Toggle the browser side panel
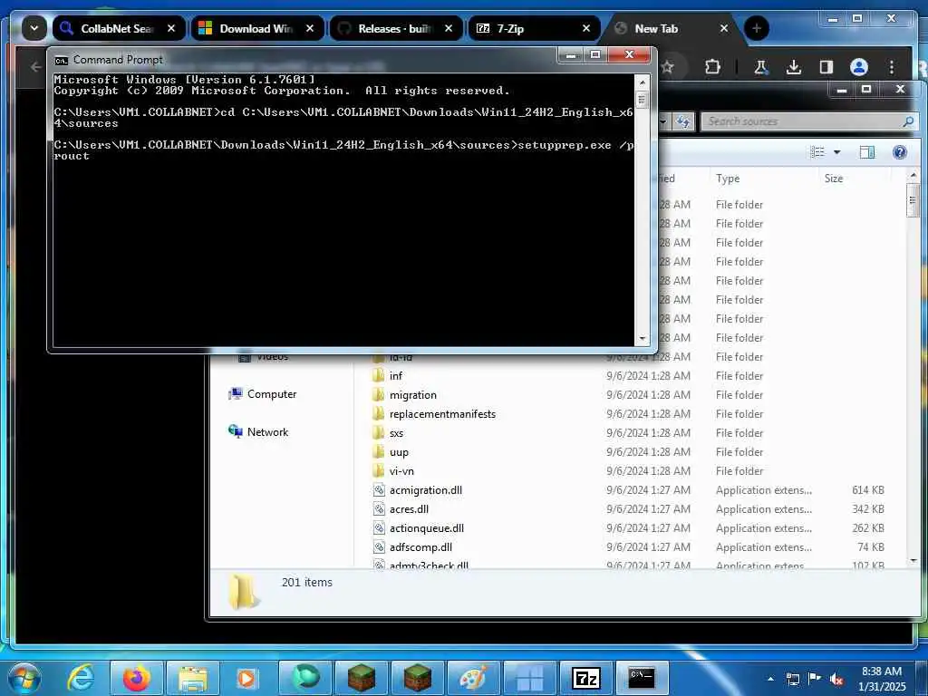 pos(826,67)
